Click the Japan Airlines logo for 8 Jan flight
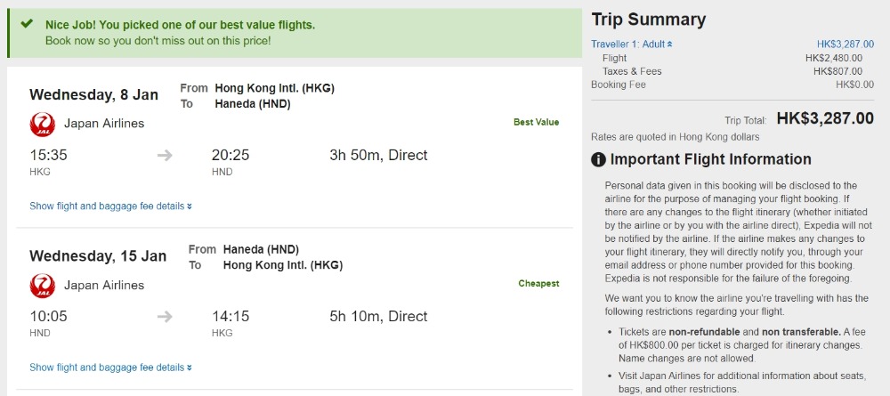890x396 pixels. pos(42,124)
